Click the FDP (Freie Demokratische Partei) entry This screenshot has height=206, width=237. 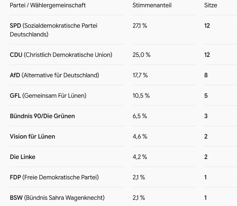54,177
